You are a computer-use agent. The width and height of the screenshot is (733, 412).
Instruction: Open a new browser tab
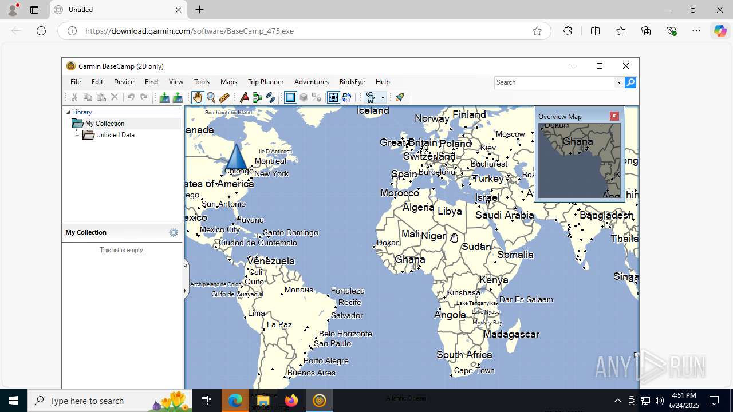tap(199, 10)
